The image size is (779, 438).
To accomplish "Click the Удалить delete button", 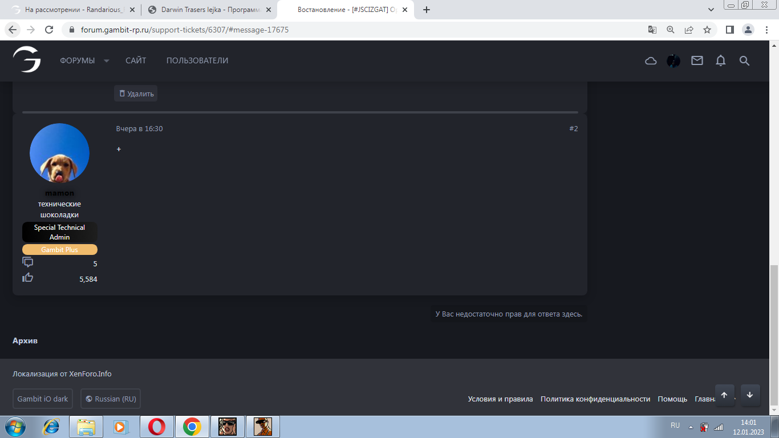I will (136, 94).
